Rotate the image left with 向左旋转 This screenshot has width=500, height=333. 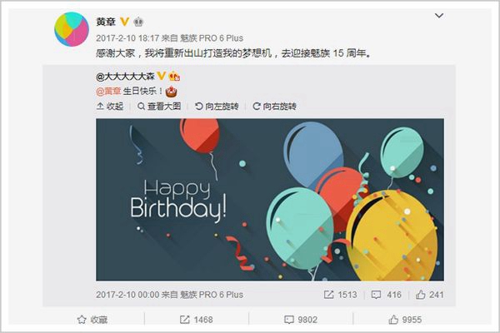click(x=217, y=106)
